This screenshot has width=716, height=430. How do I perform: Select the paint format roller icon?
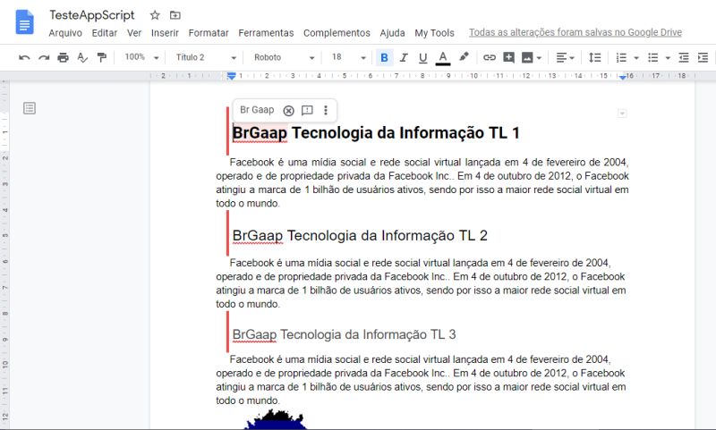tap(101, 57)
